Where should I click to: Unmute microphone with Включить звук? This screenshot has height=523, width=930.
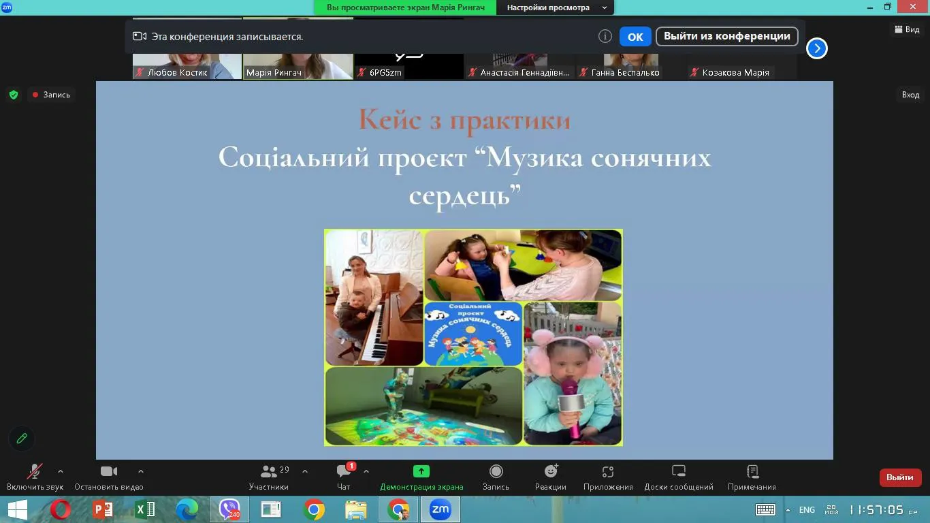pyautogui.click(x=35, y=477)
